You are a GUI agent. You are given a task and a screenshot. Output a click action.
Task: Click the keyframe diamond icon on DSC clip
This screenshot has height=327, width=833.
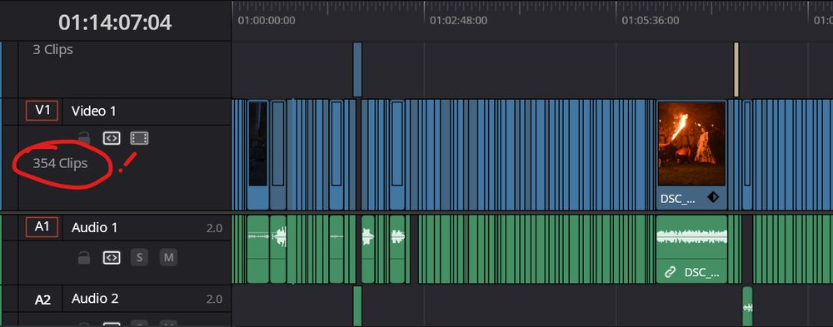pyautogui.click(x=713, y=197)
